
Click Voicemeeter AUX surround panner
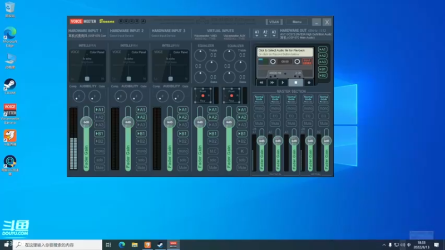231,96
